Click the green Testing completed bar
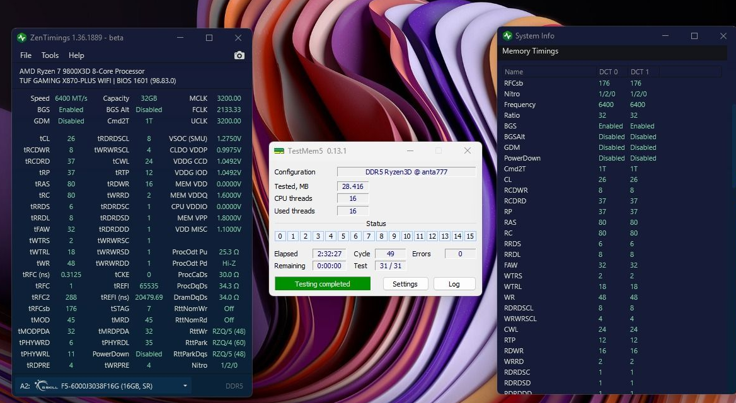 (323, 284)
